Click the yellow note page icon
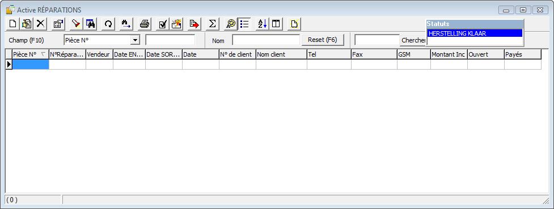 294,24
